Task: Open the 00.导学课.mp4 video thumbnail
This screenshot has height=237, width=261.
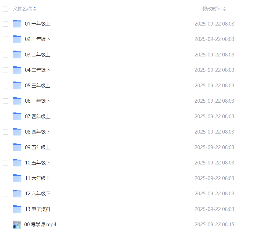Action: tap(17, 225)
